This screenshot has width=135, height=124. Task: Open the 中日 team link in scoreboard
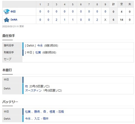click(13, 11)
